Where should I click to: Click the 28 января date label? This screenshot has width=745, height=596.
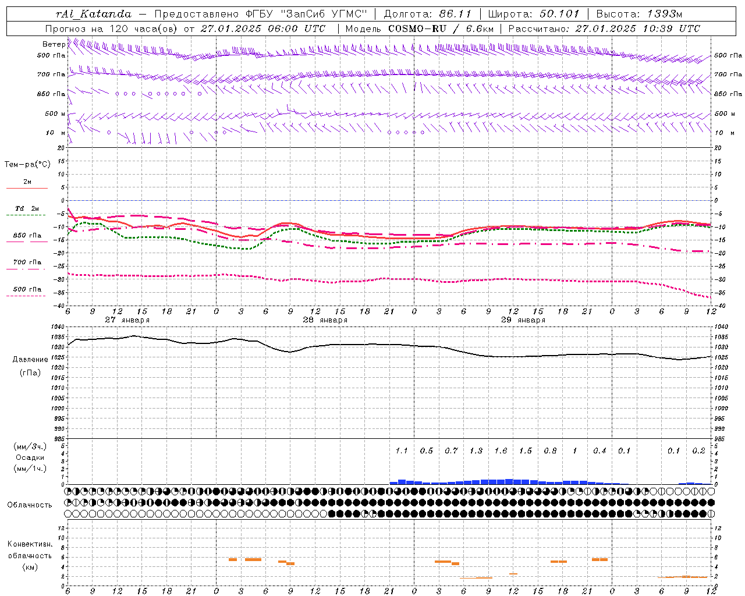coord(325,320)
